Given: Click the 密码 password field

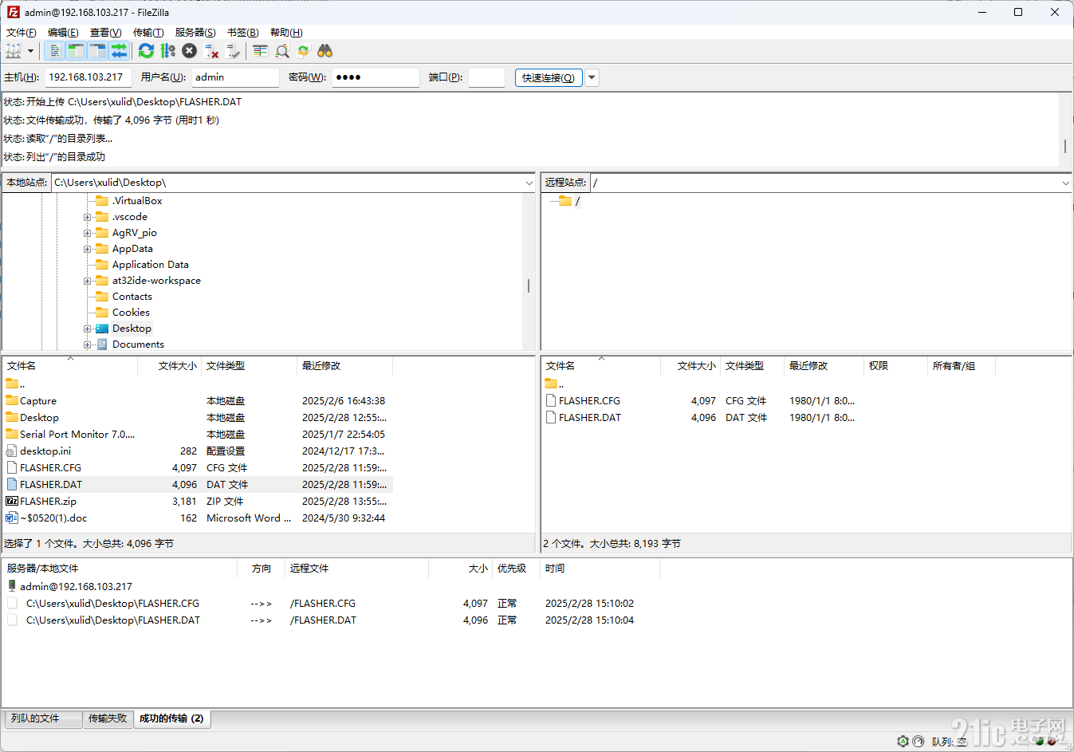Looking at the screenshot, I should coord(376,77).
